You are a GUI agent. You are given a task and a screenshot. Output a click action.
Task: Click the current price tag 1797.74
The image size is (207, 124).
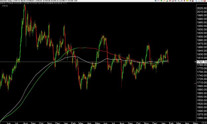202,62
